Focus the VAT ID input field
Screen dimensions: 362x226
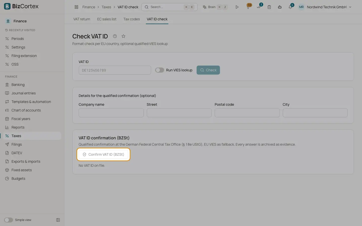click(115, 70)
